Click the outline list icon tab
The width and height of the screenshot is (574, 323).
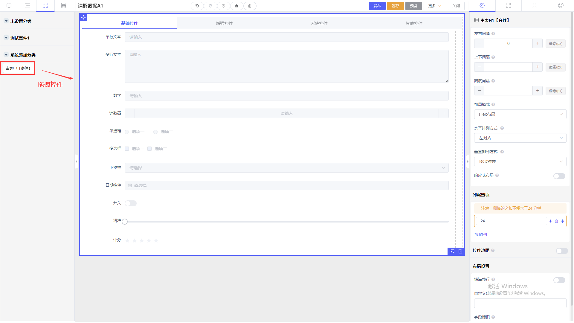point(27,5)
